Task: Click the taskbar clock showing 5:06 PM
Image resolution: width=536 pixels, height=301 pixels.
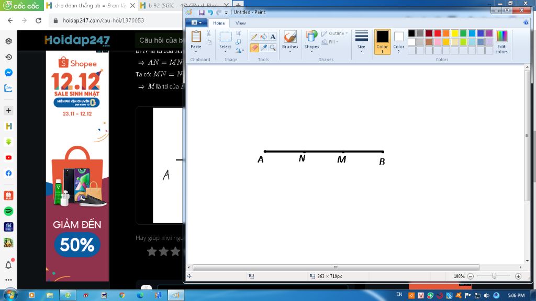Action: coord(516,295)
